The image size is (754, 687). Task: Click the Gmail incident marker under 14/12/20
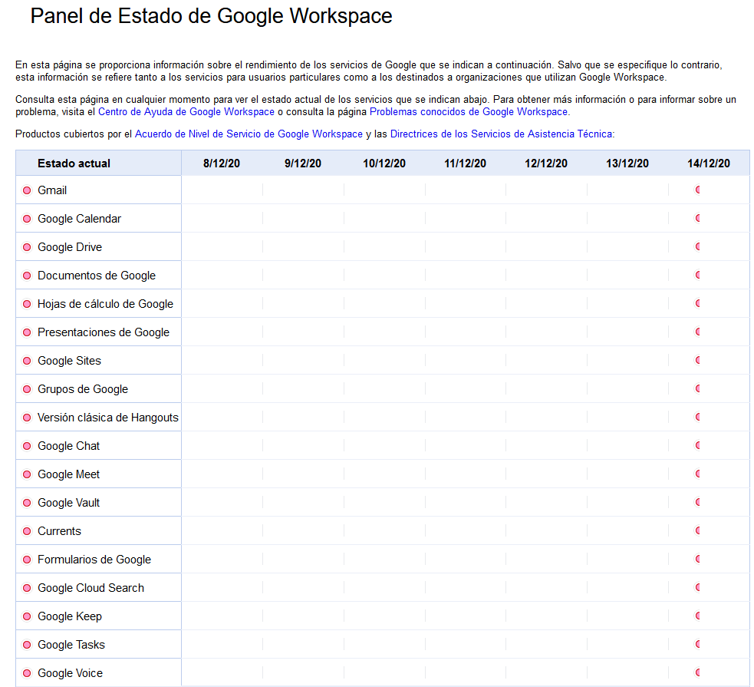coord(697,190)
